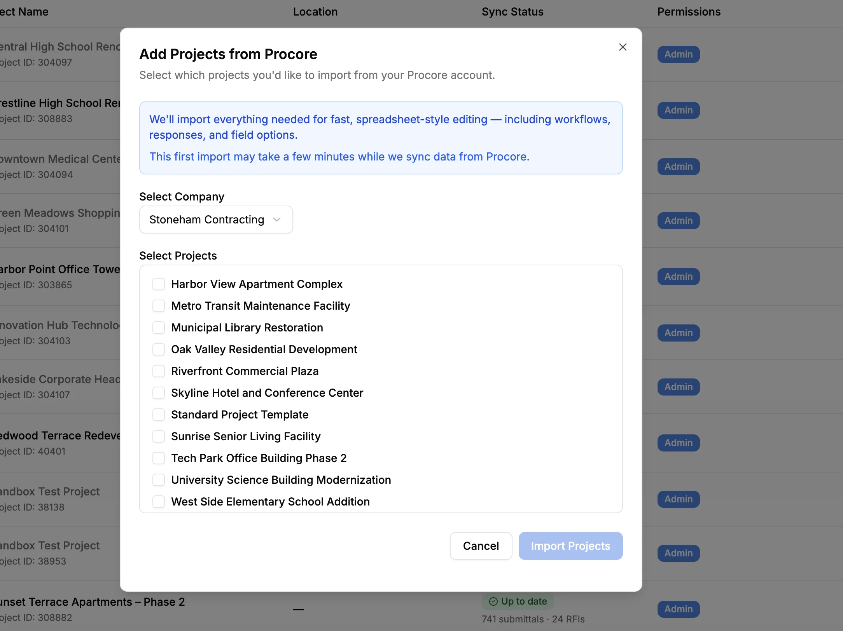The width and height of the screenshot is (843, 631).
Task: Check Tech Park Office Building Phase 2
Action: 159,458
